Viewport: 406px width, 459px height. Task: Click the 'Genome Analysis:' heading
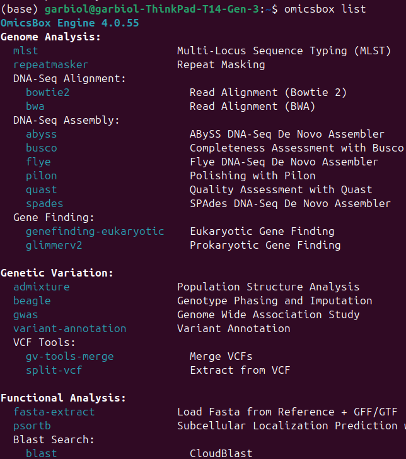pos(50,37)
